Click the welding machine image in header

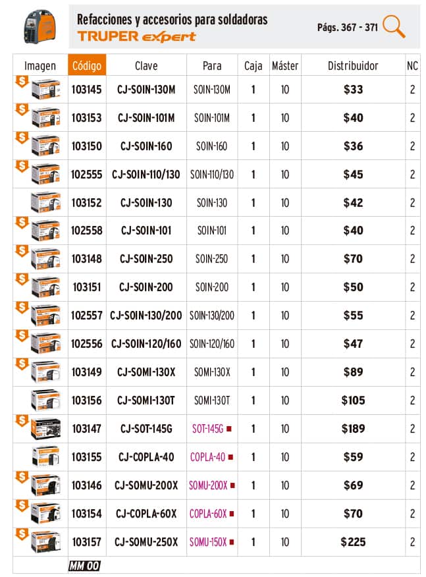click(x=40, y=27)
